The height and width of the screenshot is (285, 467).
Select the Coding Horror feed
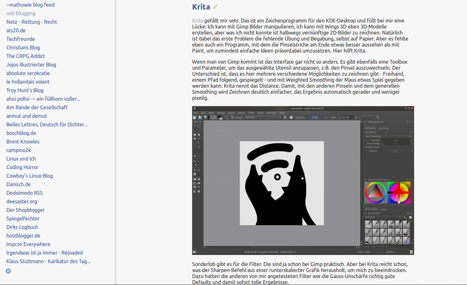[x=22, y=167]
